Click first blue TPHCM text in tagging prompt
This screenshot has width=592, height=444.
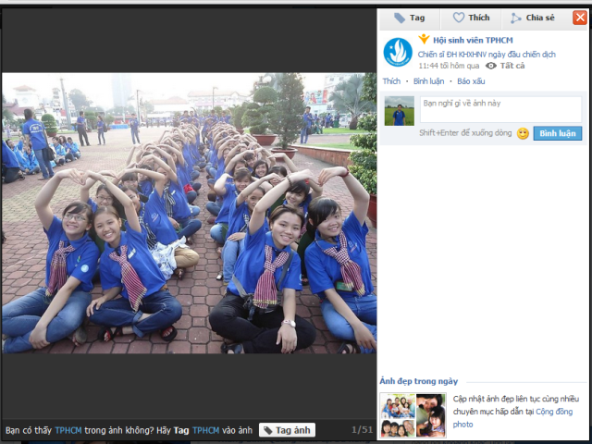[68, 430]
